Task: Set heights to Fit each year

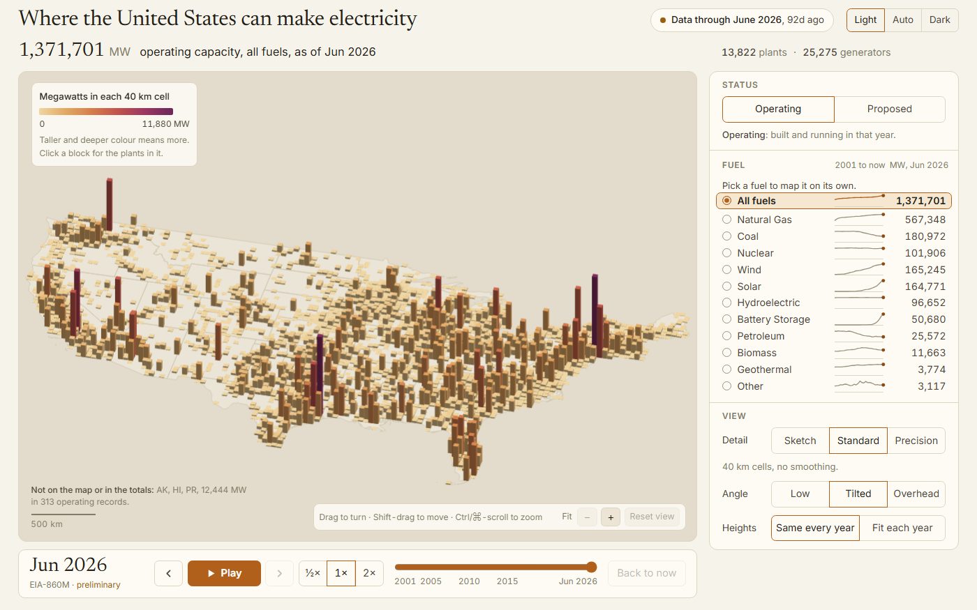Action: pyautogui.click(x=902, y=528)
